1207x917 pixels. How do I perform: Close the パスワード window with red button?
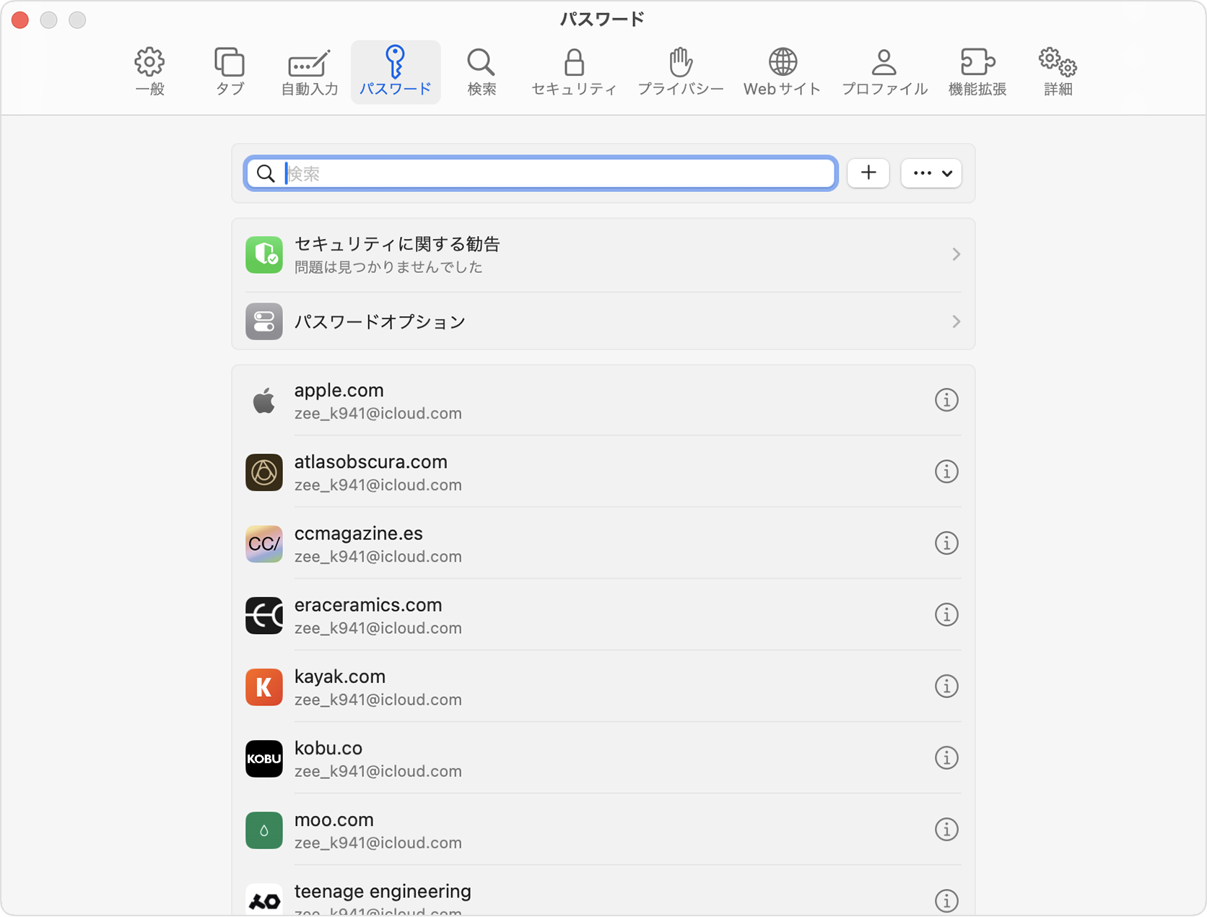point(20,19)
